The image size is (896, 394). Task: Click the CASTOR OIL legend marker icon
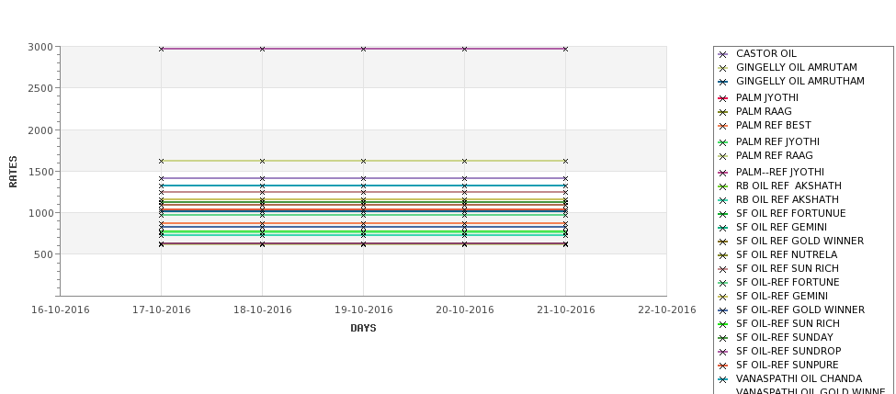click(x=722, y=54)
